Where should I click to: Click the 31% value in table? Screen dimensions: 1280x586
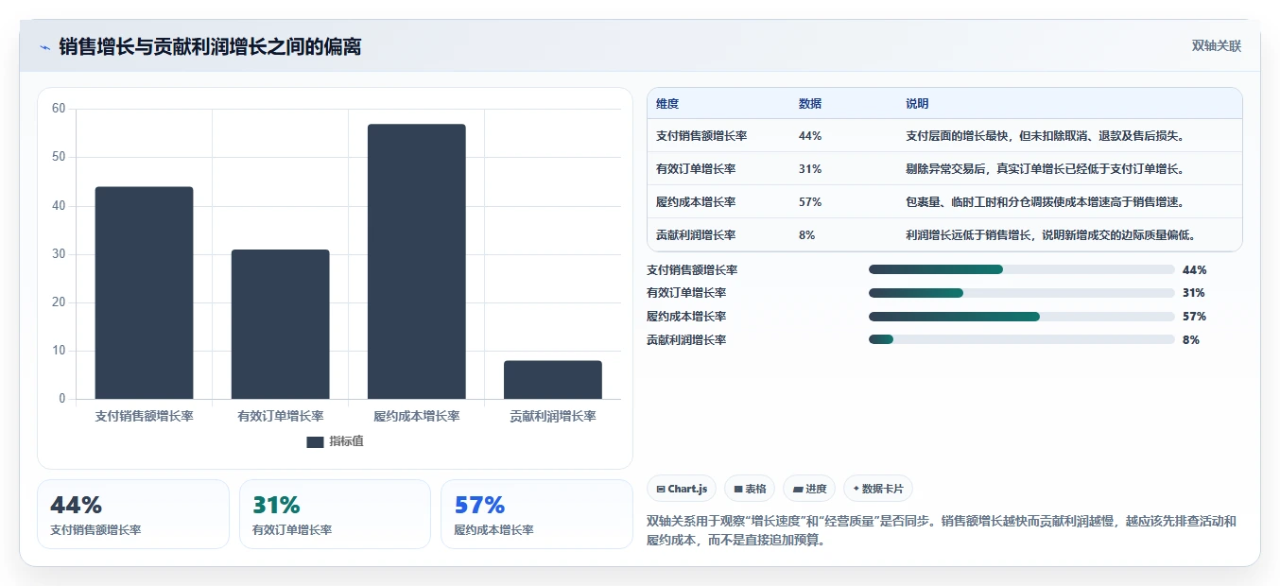pos(810,169)
